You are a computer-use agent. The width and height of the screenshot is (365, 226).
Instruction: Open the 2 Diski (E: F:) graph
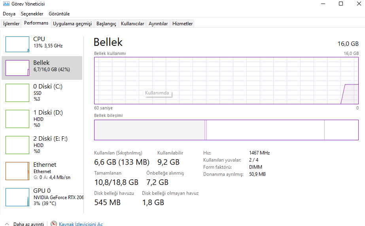coord(17,145)
